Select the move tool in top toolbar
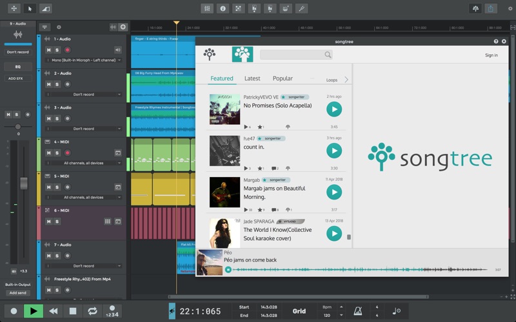The width and height of the screenshot is (516, 322). 14,8
